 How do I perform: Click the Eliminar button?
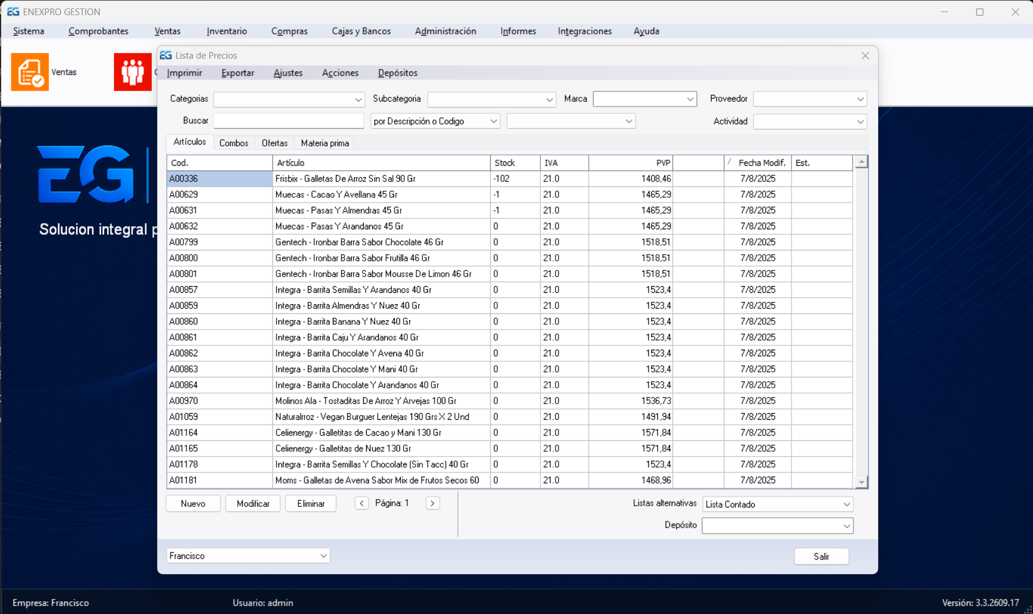(311, 504)
